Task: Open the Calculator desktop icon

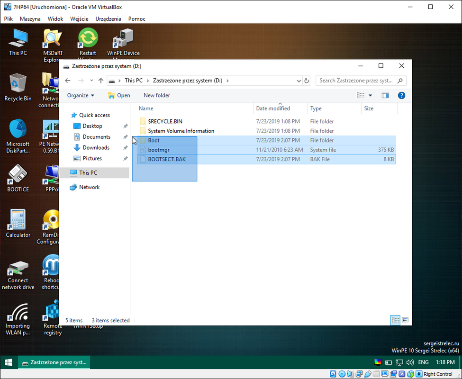Action: pos(18,223)
